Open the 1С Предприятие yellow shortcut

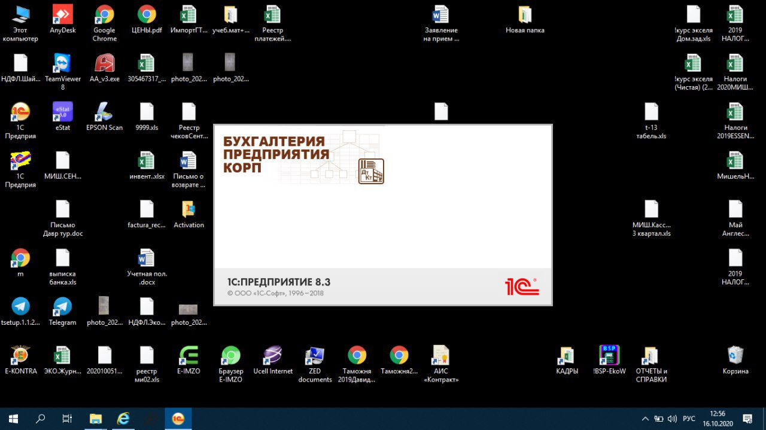(x=20, y=121)
